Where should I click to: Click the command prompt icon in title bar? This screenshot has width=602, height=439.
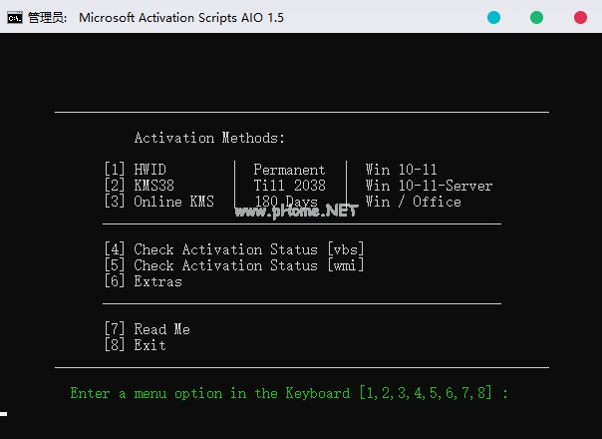pos(15,17)
